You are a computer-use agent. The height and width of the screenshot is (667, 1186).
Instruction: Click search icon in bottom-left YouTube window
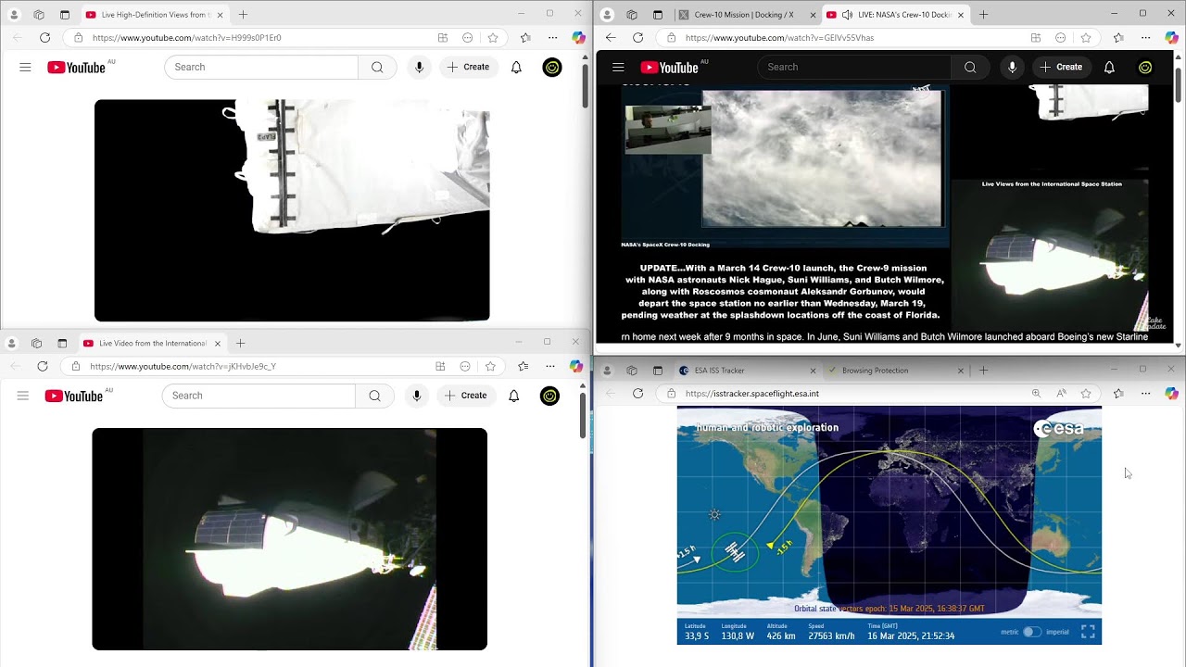[374, 396]
